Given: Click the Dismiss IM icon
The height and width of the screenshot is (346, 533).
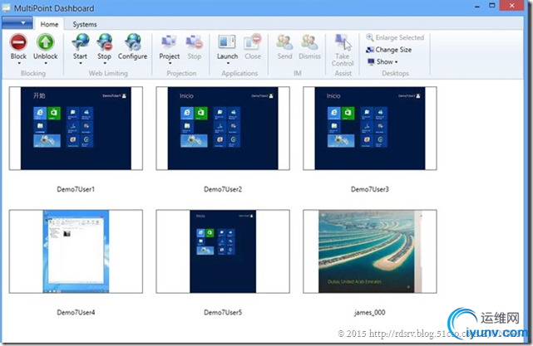Looking at the screenshot, I should 309,42.
